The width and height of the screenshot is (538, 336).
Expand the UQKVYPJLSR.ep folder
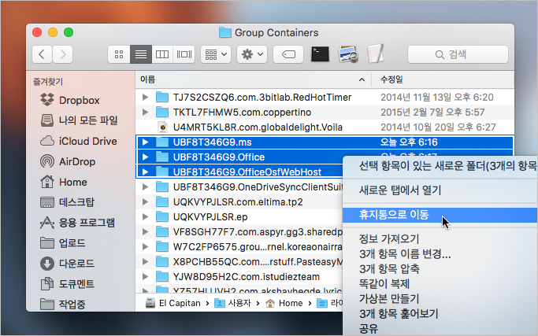(145, 216)
